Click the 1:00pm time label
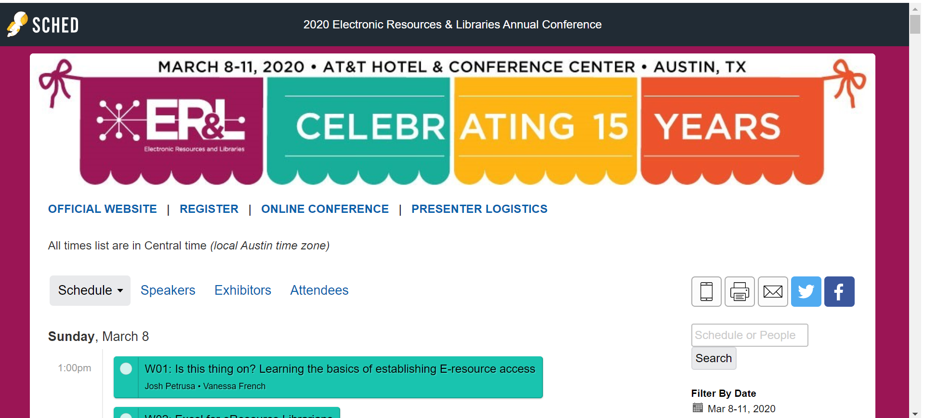925x418 pixels. [75, 368]
